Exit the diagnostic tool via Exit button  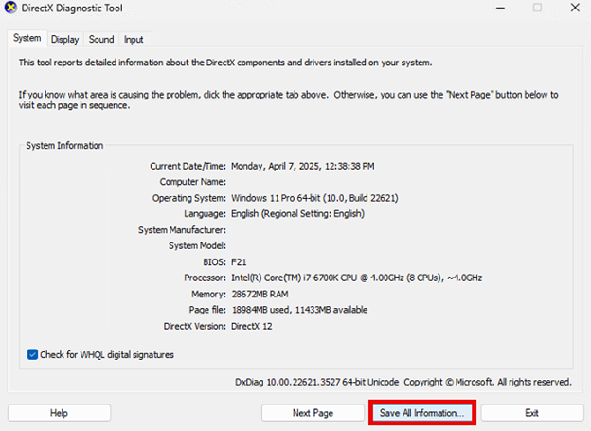pos(531,413)
